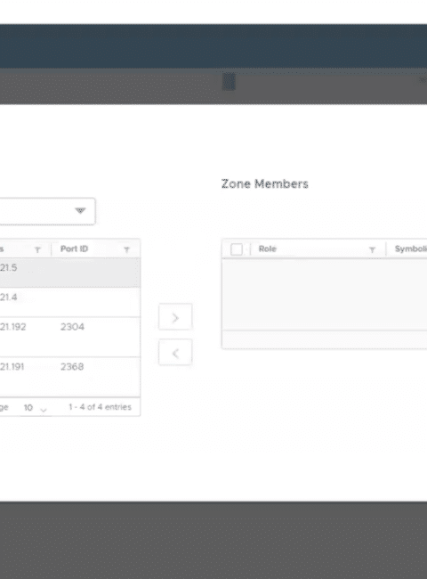Click the right-arrow add to zone button
Viewport: 427px width, 579px height.
(175, 317)
